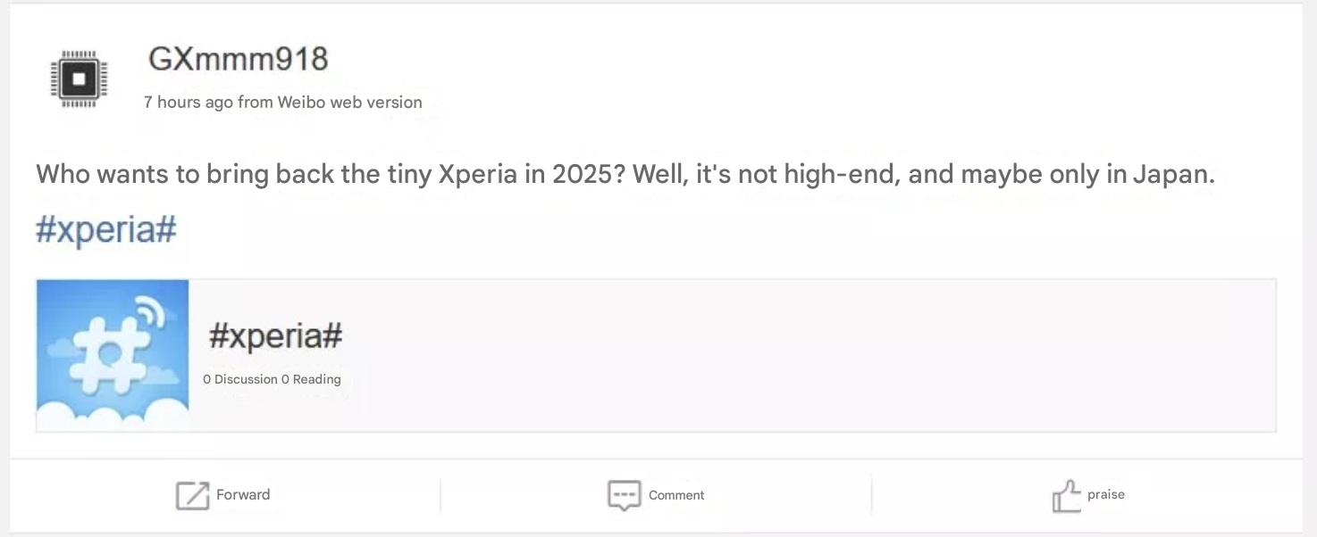The image size is (1317, 537).
Task: Click the 'Weibo web version' source link
Action: (349, 102)
